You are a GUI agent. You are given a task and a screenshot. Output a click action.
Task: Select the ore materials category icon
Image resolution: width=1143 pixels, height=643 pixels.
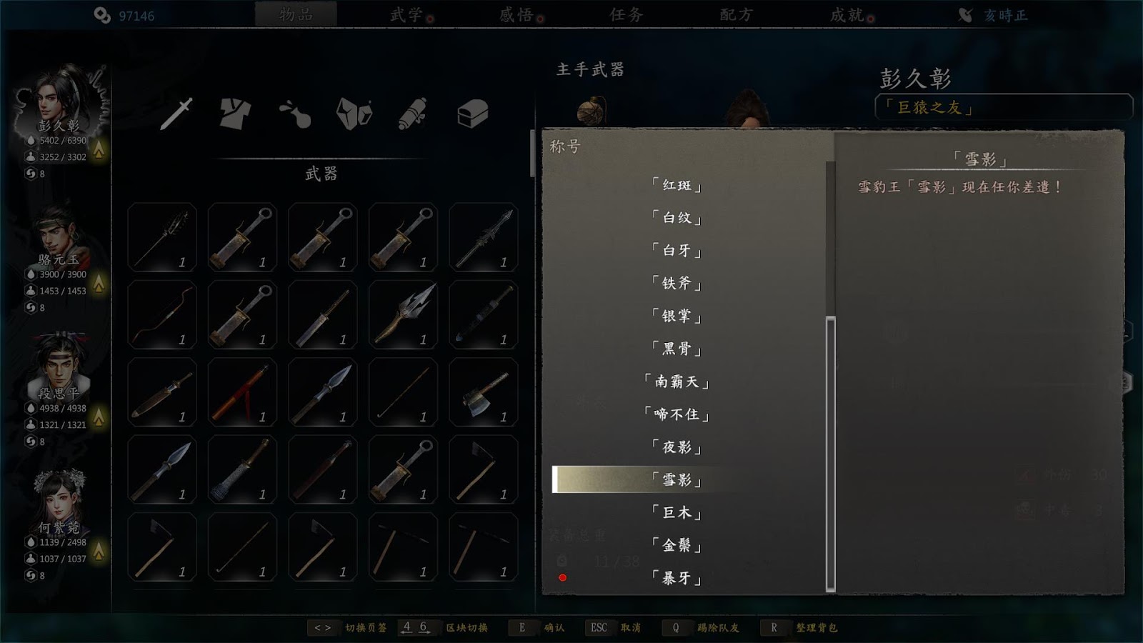point(354,114)
